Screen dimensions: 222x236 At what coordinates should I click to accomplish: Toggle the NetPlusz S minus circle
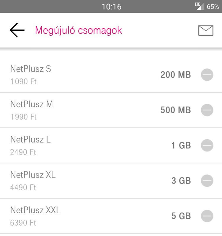pos(207,75)
